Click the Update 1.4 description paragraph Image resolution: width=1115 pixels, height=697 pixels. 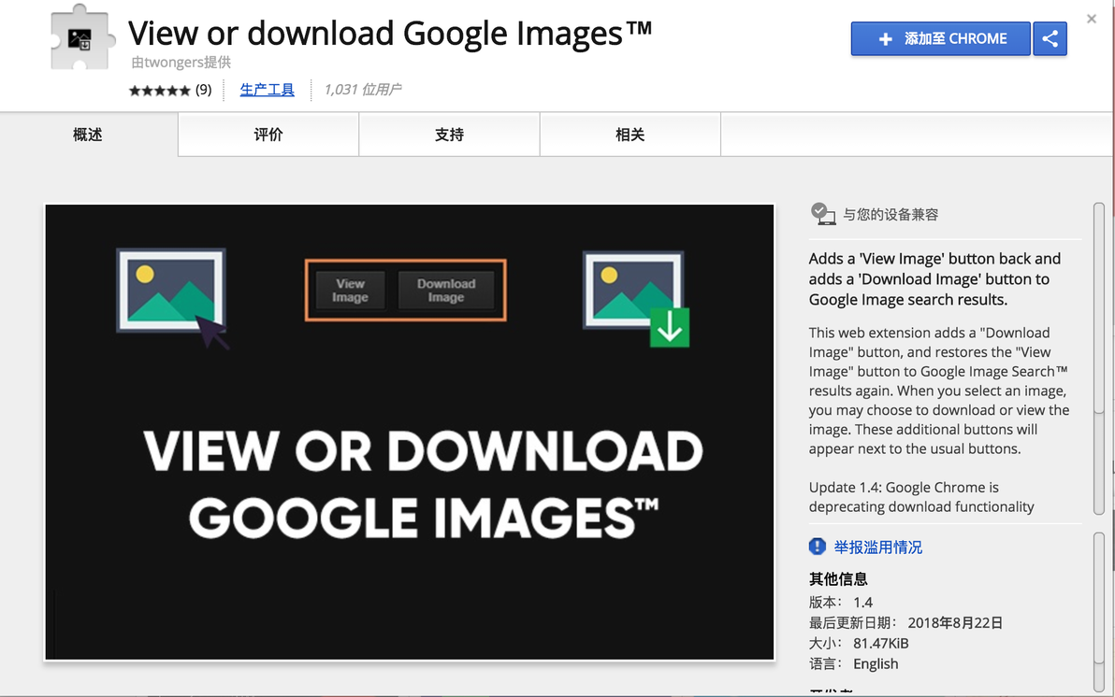pos(921,497)
